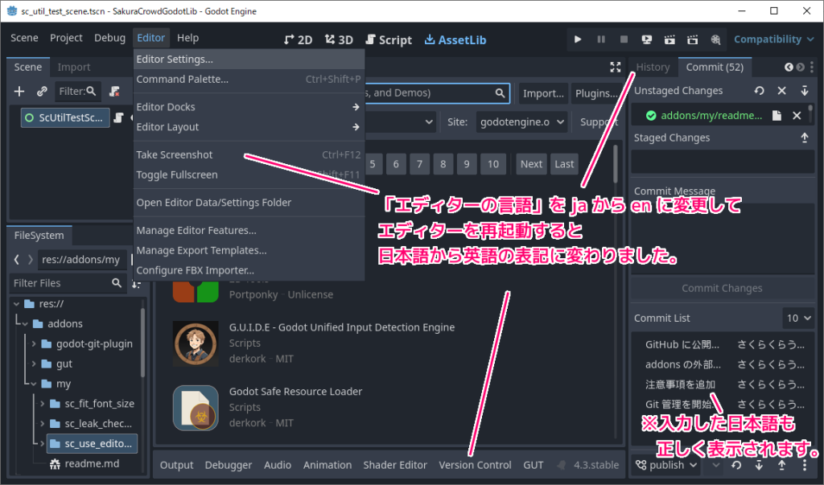Open the bottom three-dot remote options menu
This screenshot has height=485, width=824.
805,465
